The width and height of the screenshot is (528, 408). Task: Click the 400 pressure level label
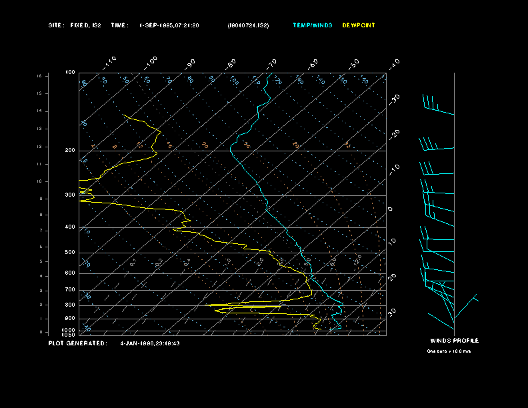pyautogui.click(x=70, y=227)
